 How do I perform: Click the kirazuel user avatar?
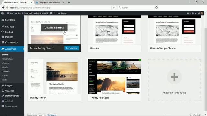[x=202, y=13]
